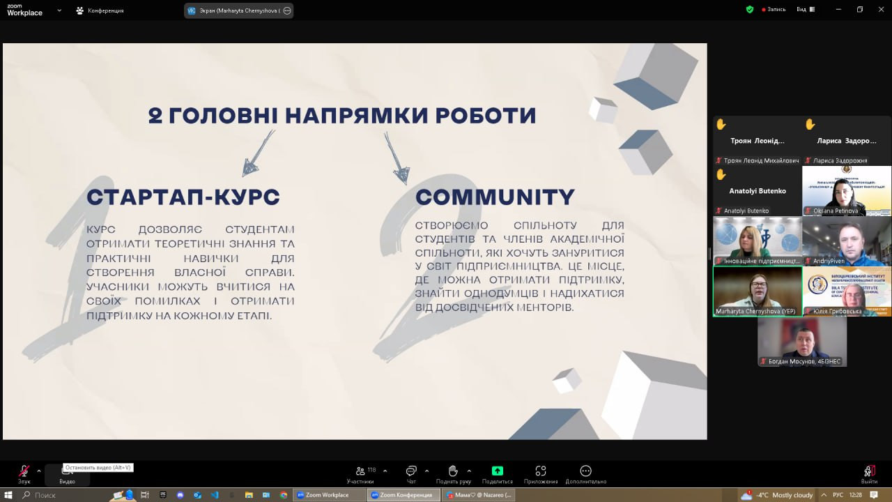
Task: Expand the participants options arrow
Action: (x=385, y=471)
